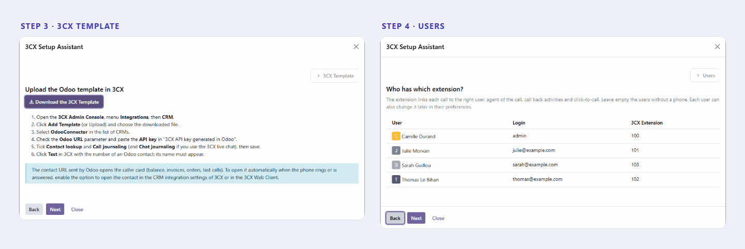Click Thomas Le Bihan's avatar icon
The width and height of the screenshot is (745, 249).
click(x=396, y=179)
